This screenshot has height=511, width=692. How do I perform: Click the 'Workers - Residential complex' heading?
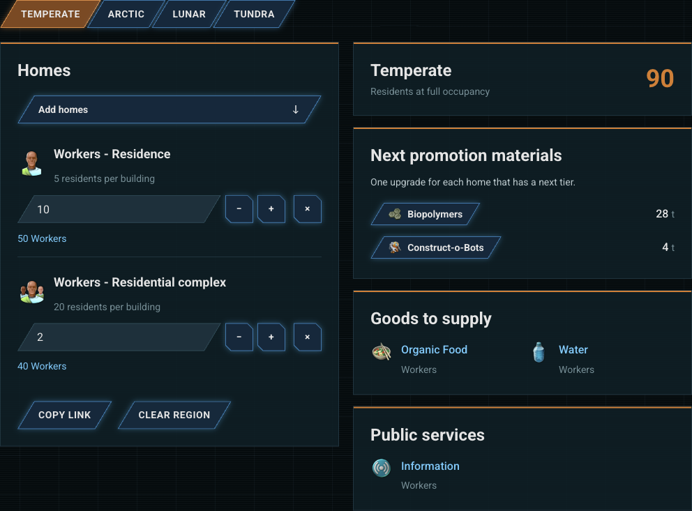pyautogui.click(x=140, y=282)
